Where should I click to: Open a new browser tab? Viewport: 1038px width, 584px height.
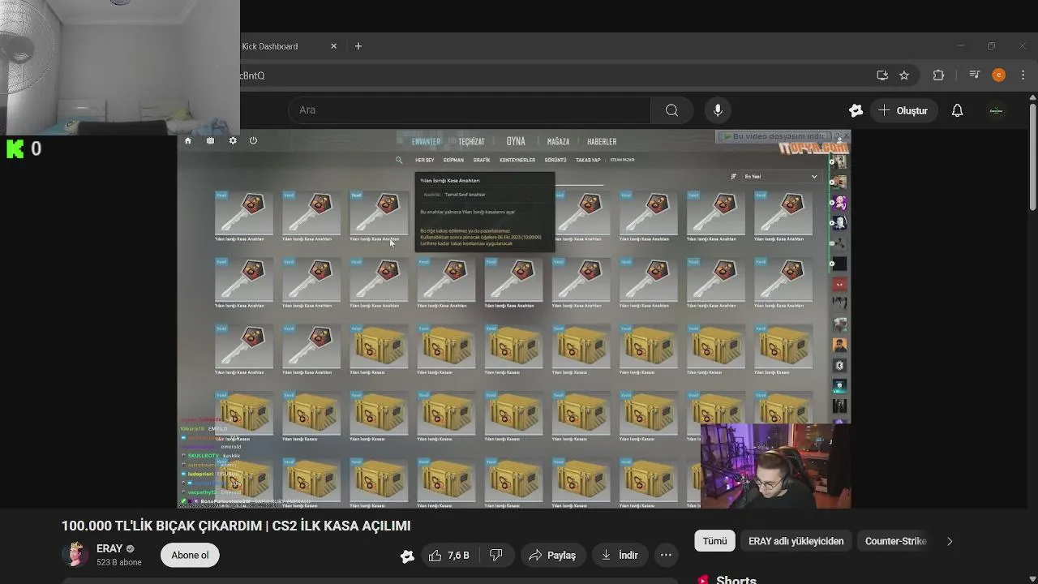(x=358, y=46)
